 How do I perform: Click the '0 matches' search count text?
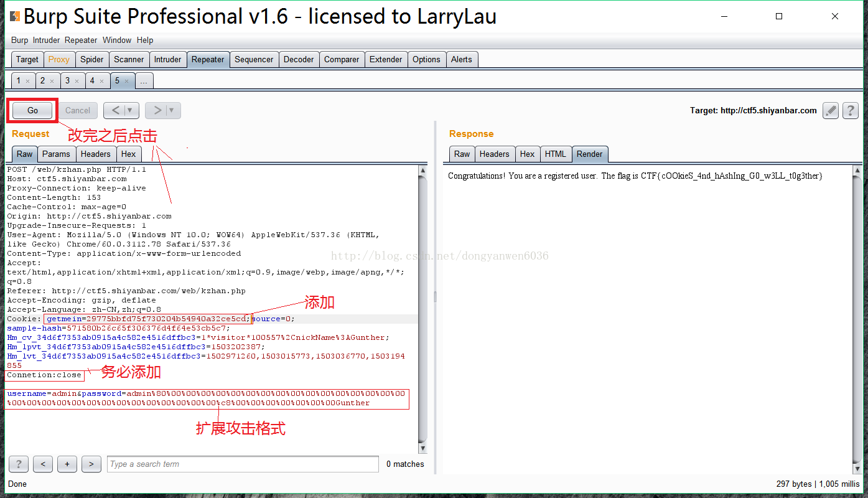(x=405, y=464)
